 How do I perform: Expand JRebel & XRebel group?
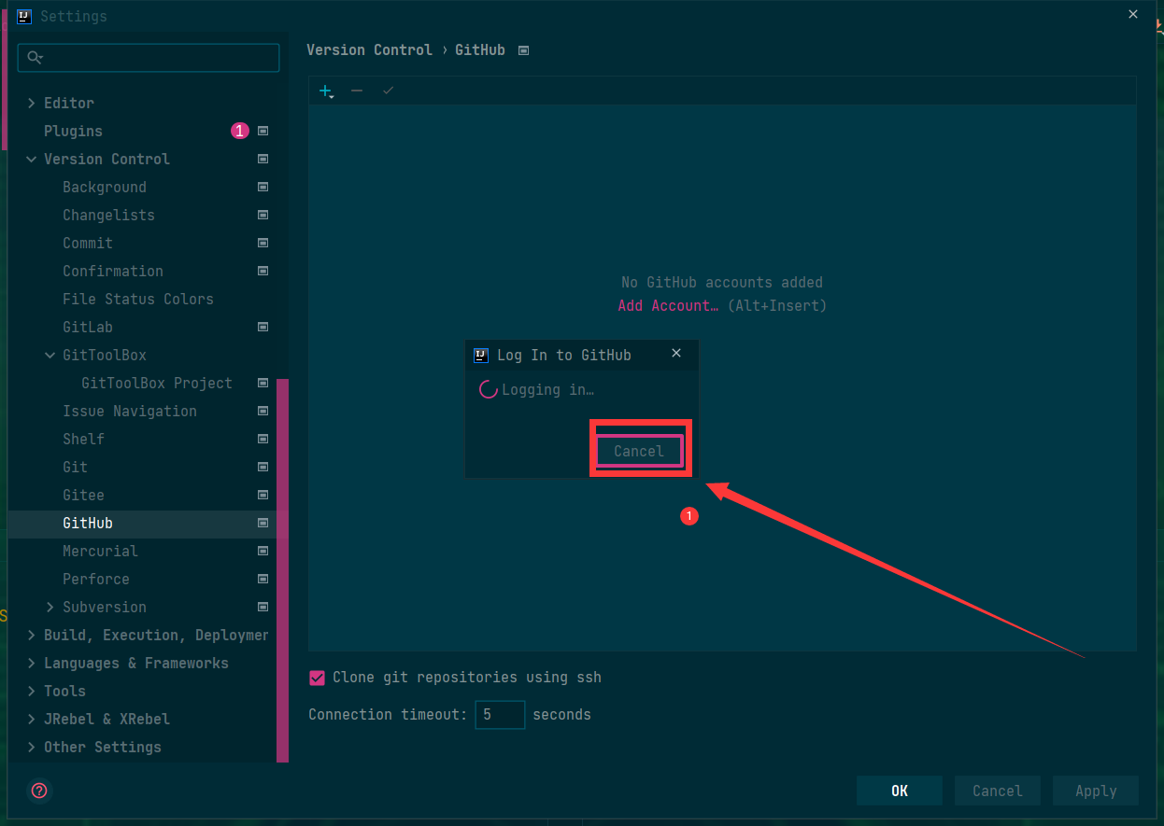[x=32, y=720]
